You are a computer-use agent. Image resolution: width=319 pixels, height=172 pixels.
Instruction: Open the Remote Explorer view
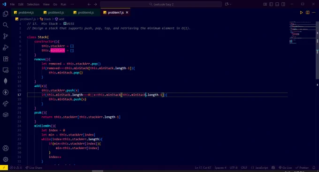click(x=6, y=70)
